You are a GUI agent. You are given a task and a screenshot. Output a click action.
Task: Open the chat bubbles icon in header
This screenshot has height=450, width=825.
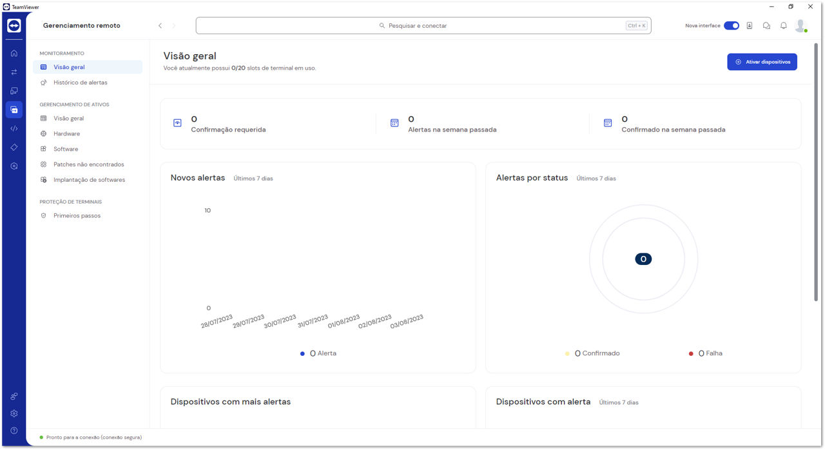point(766,26)
